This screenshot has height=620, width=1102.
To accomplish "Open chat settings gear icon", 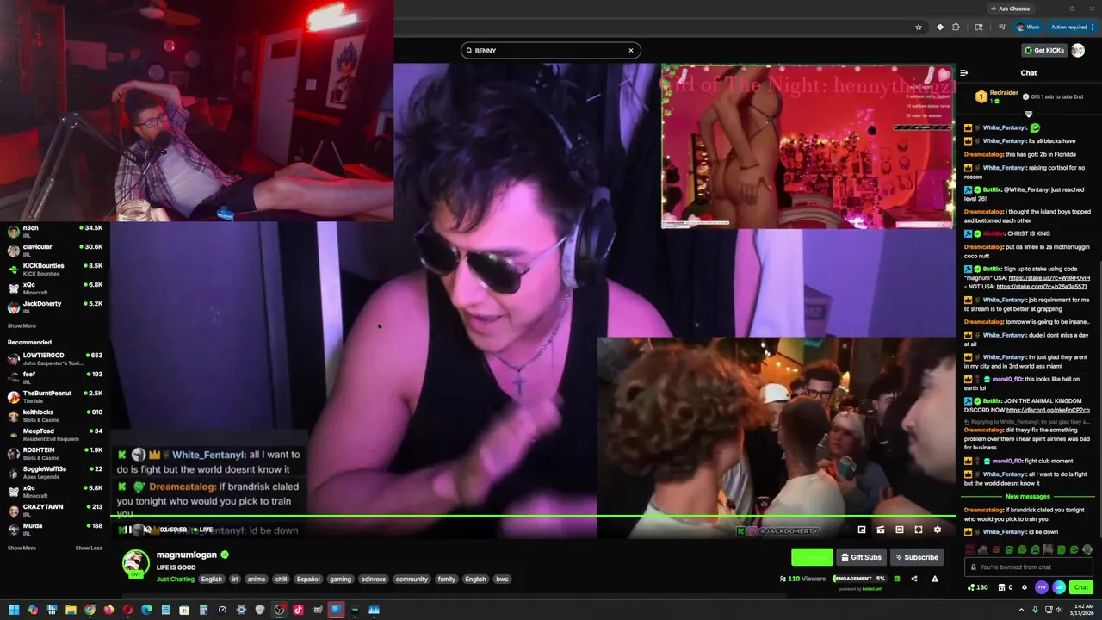I will [1024, 587].
